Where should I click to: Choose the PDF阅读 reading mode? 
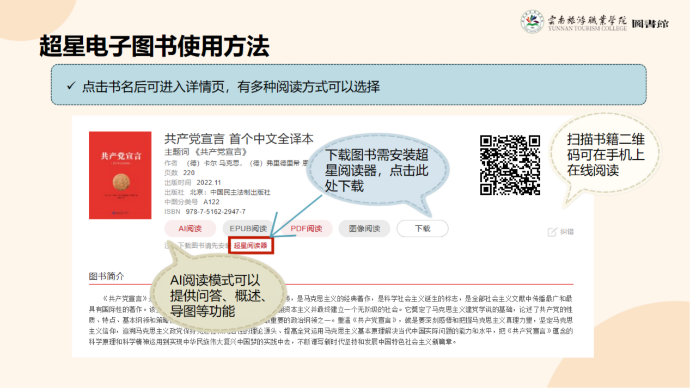click(306, 229)
